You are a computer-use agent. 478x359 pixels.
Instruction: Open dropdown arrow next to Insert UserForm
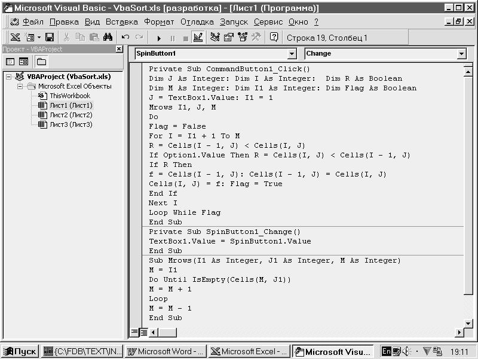(x=39, y=38)
